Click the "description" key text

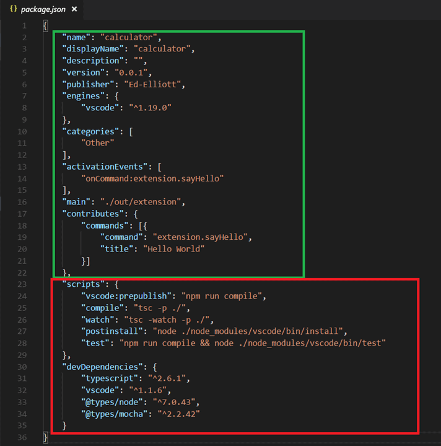point(93,61)
